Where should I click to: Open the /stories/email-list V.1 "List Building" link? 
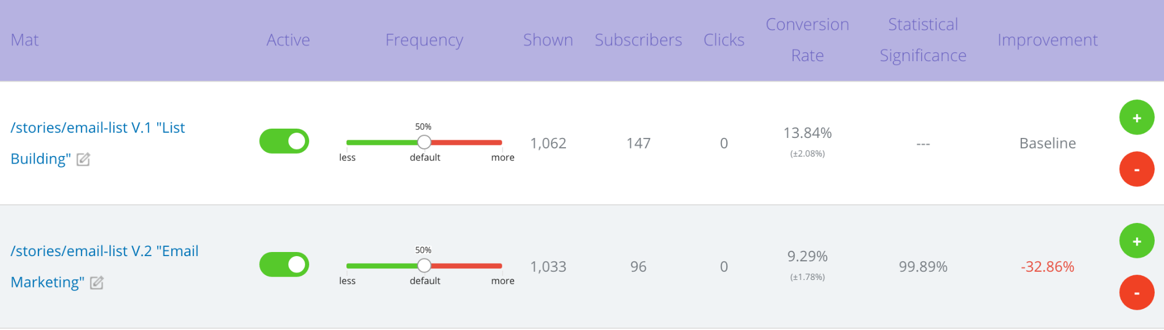click(97, 143)
